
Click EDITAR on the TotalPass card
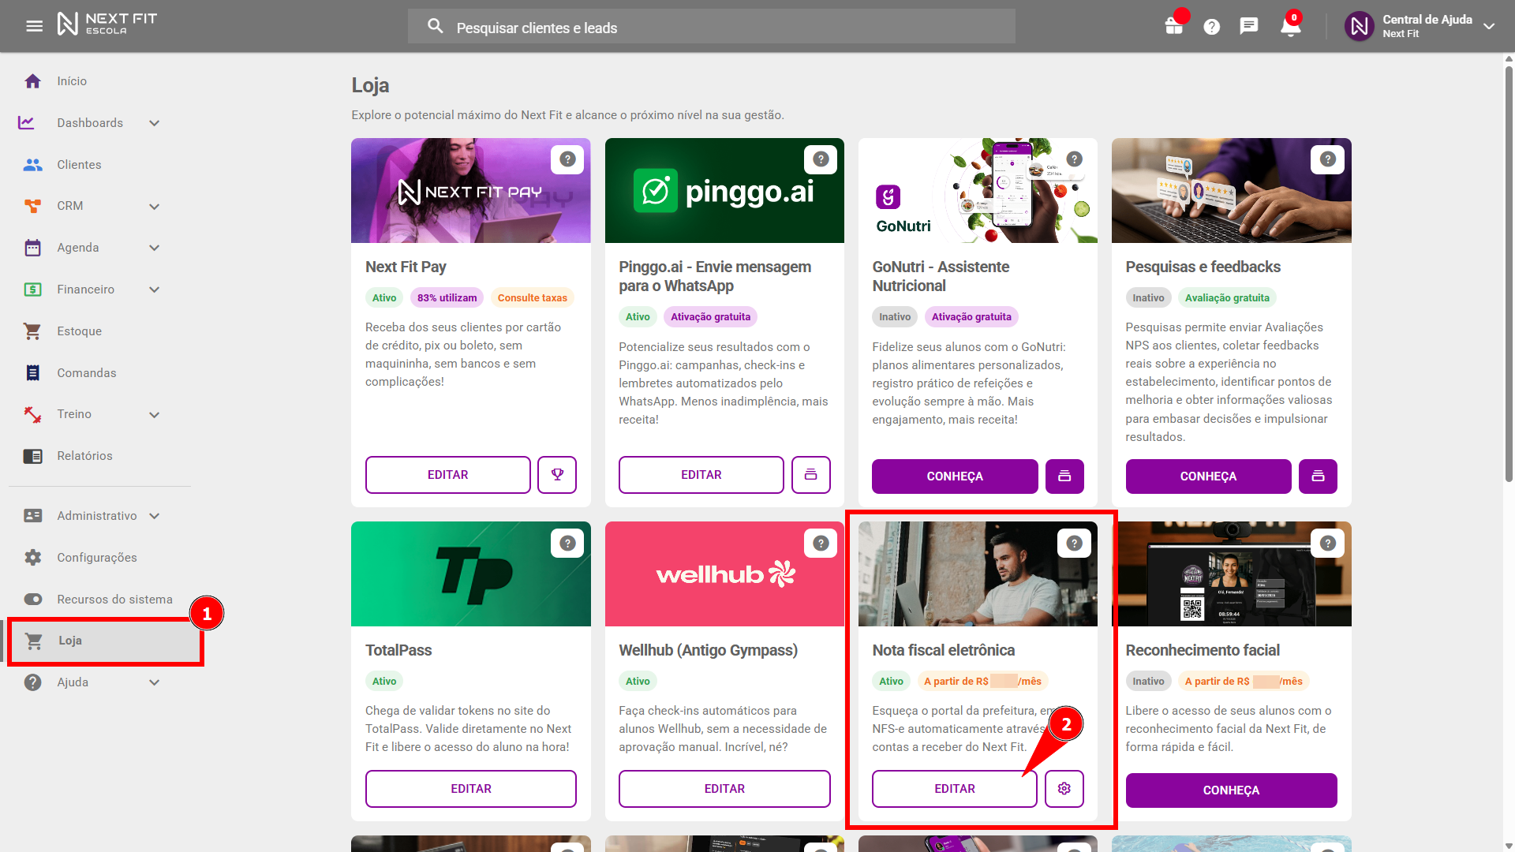(470, 789)
